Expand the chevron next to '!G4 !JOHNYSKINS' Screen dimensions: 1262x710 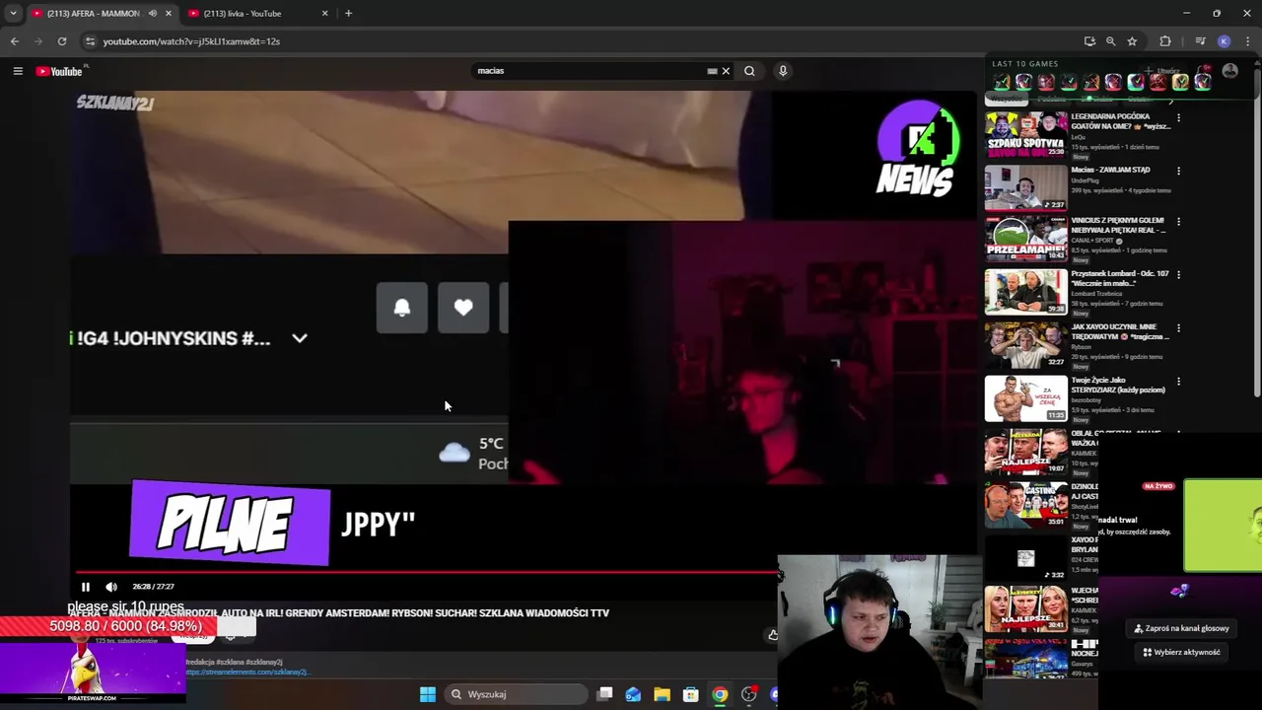click(300, 338)
